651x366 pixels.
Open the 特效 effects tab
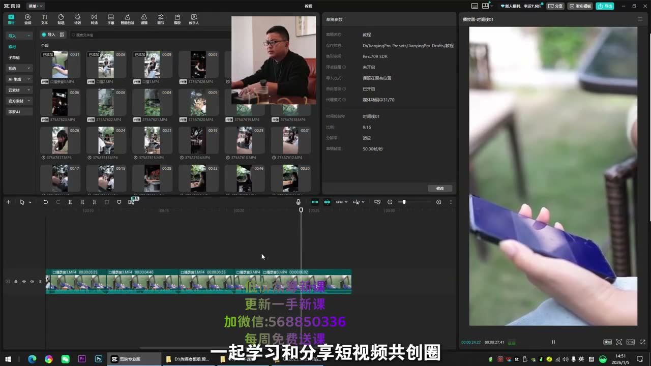[x=77, y=19]
